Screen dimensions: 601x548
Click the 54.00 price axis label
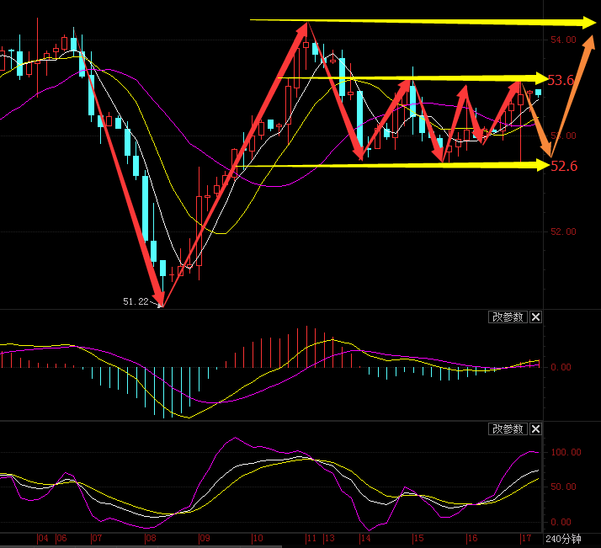click(x=562, y=40)
